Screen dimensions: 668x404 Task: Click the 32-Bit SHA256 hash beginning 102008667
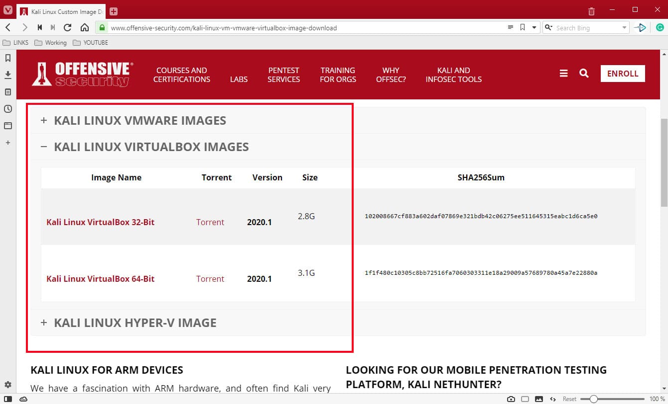pyautogui.click(x=481, y=216)
